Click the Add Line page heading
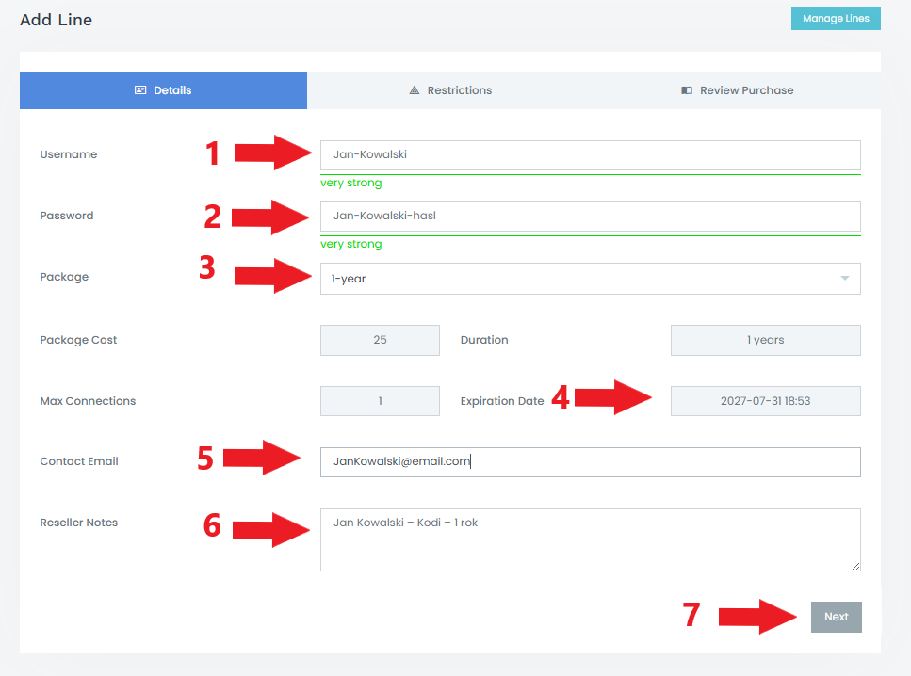The height and width of the screenshot is (676, 911). tap(56, 20)
